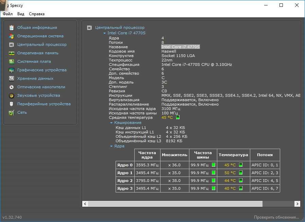
Task: Click the Общая информация clipboard icon
Action: [12, 28]
